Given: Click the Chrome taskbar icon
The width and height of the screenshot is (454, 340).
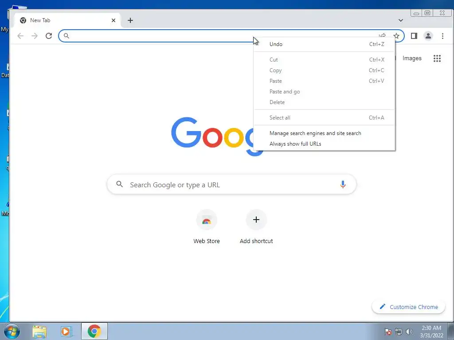Looking at the screenshot, I should click(94, 331).
